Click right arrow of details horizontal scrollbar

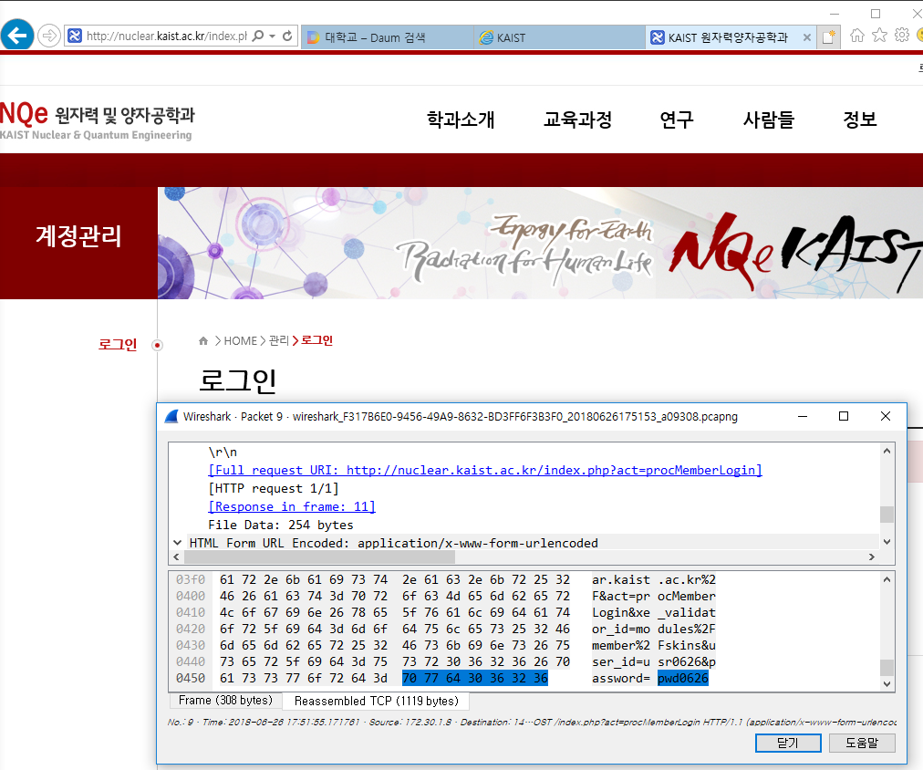click(x=872, y=557)
